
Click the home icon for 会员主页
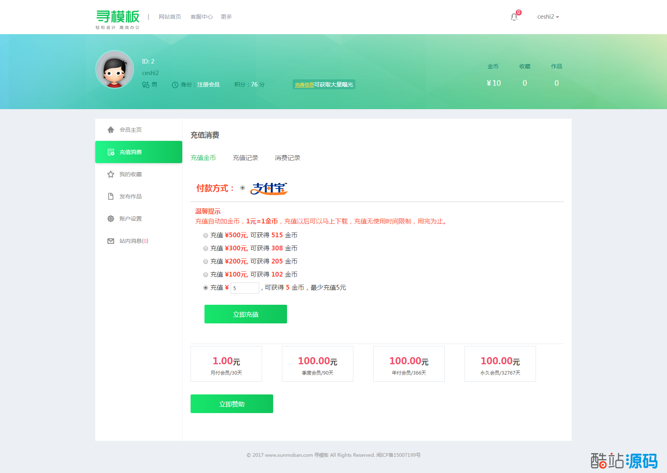(111, 130)
